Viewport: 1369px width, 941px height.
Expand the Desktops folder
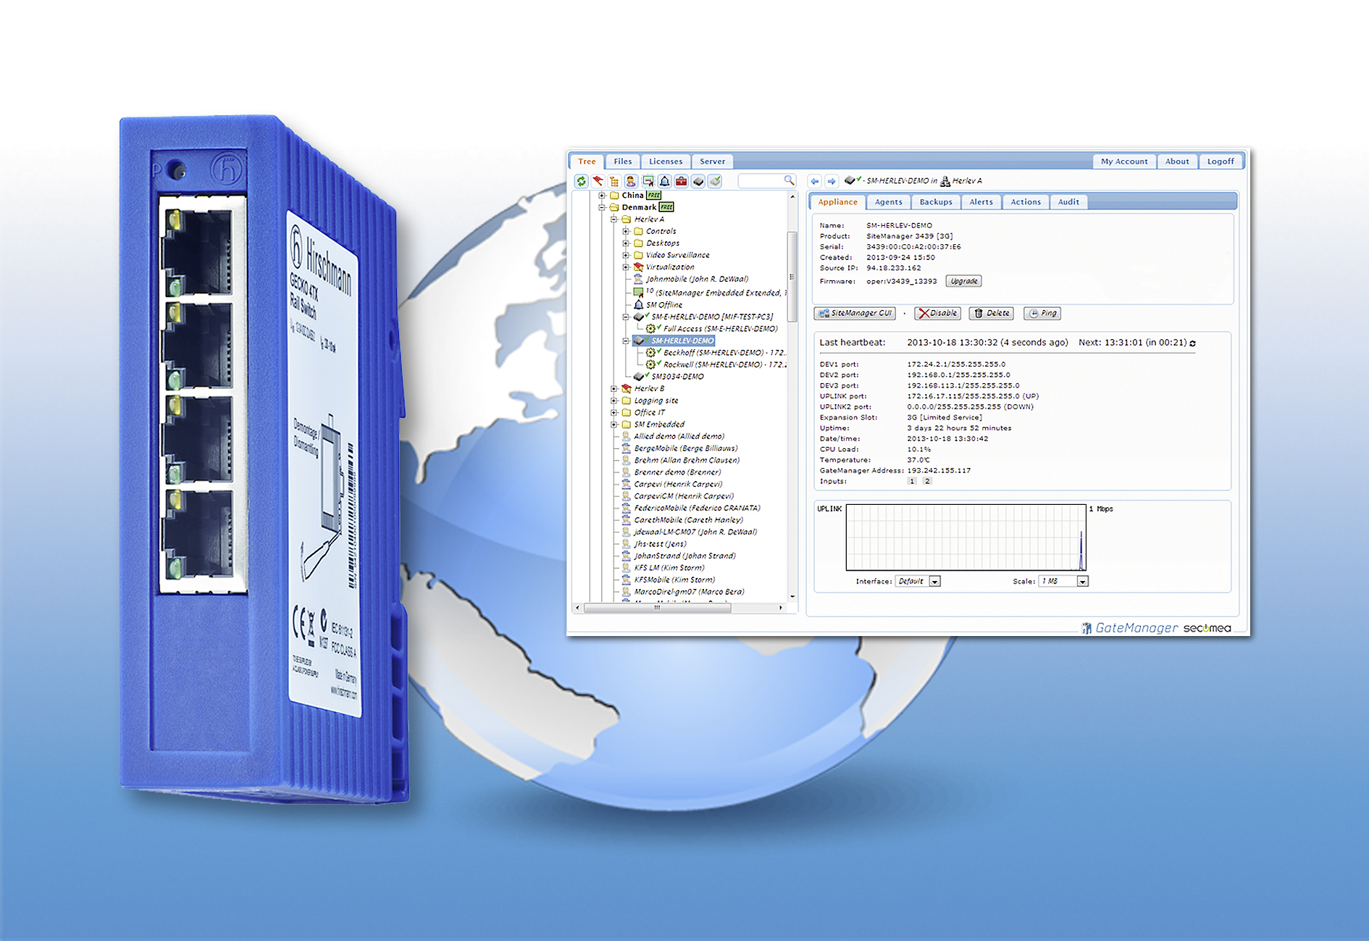(x=626, y=243)
